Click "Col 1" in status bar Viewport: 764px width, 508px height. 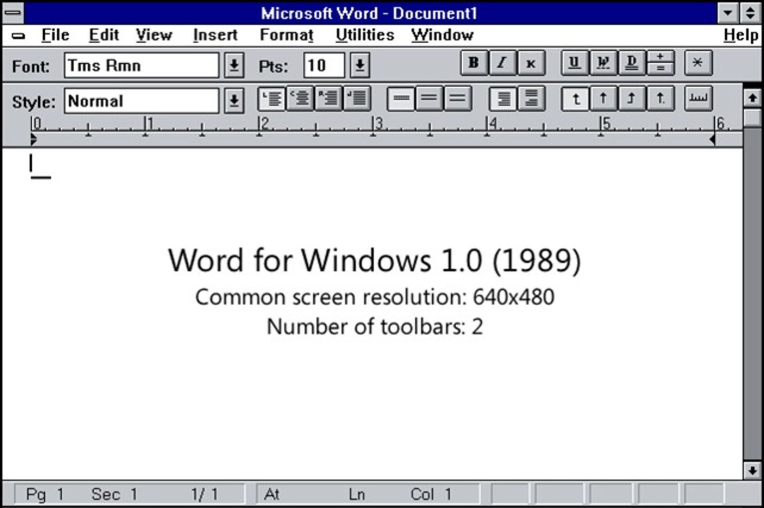tap(431, 494)
